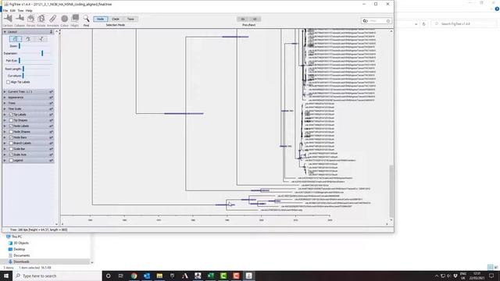Image resolution: width=500 pixels, height=281 pixels.
Task: Adjust the Expansion slider
Action: pos(42,53)
